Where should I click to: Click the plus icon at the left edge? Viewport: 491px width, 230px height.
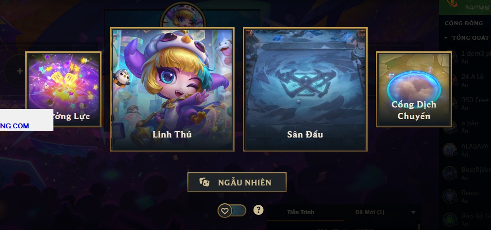pos(20,71)
